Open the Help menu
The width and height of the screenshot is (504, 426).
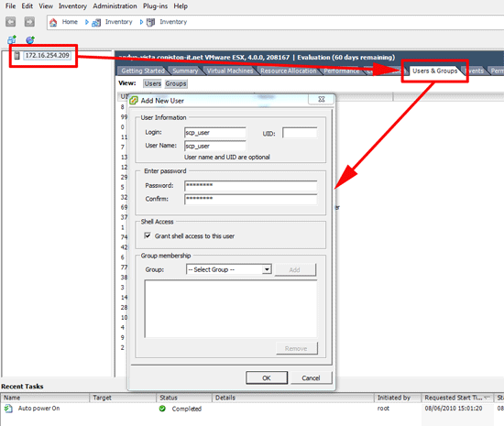[x=181, y=6]
